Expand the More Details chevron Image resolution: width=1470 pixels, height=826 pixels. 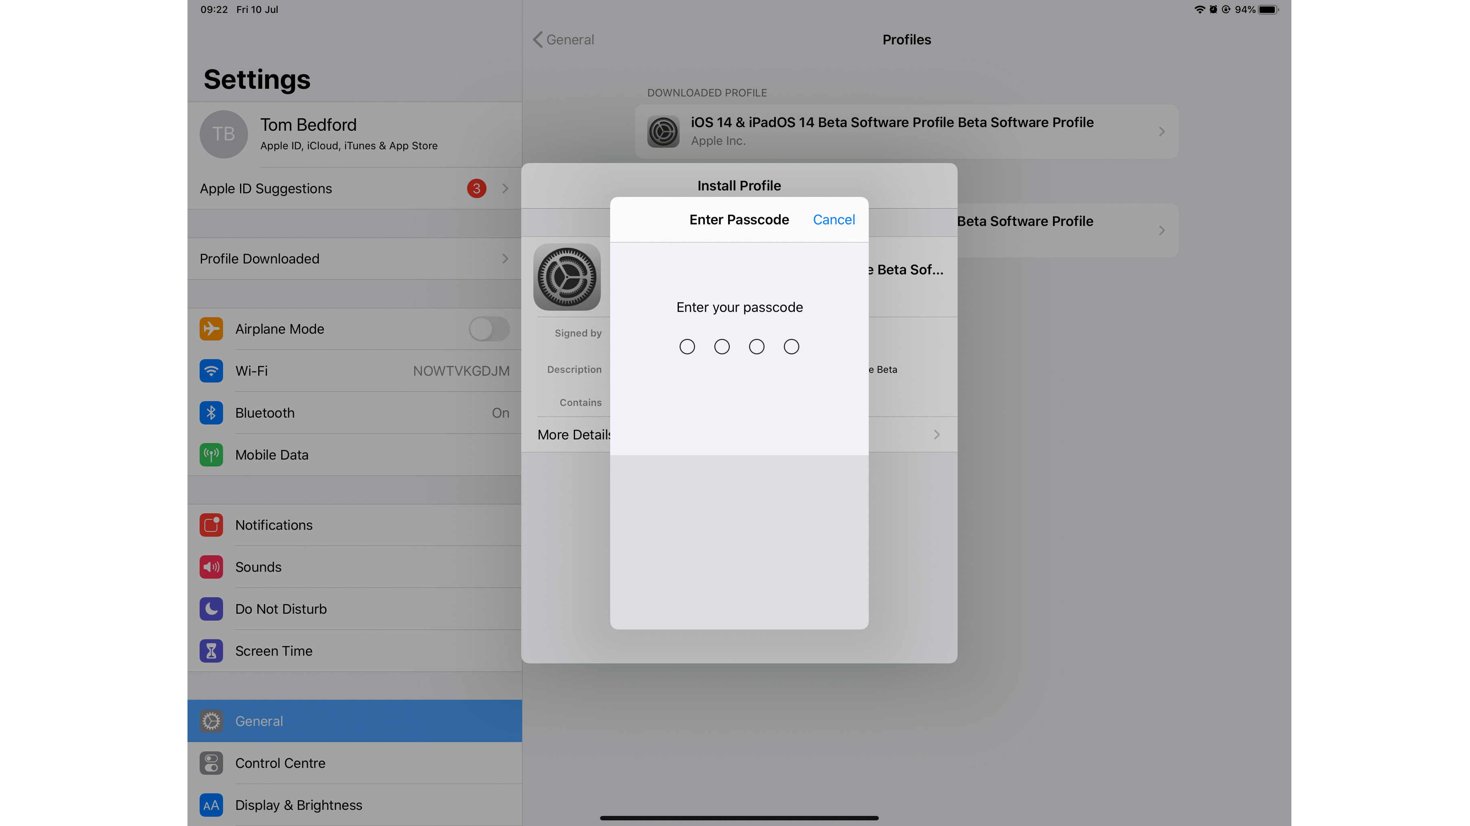point(937,434)
